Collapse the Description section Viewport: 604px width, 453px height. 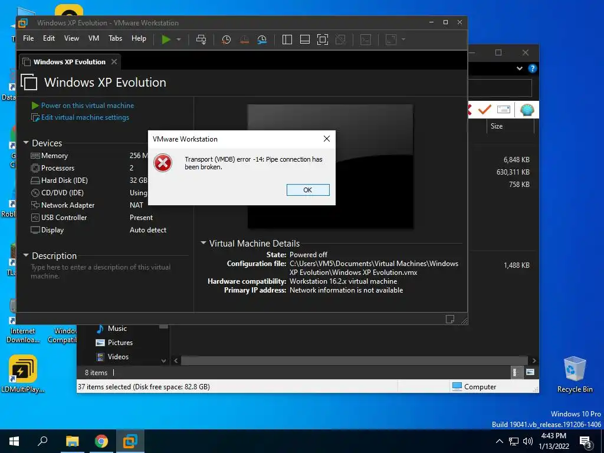click(x=26, y=255)
